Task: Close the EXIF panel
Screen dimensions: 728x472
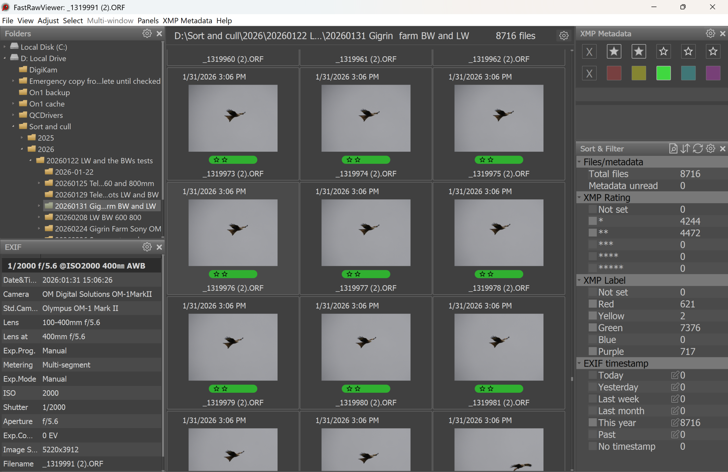Action: coord(159,247)
